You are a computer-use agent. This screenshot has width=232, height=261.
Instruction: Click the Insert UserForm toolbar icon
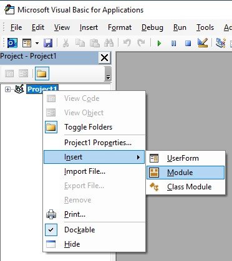point(27,43)
